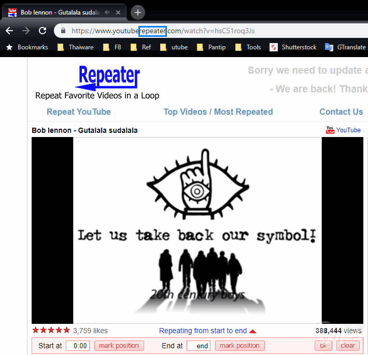Open the GTranslate bookmark

point(345,47)
